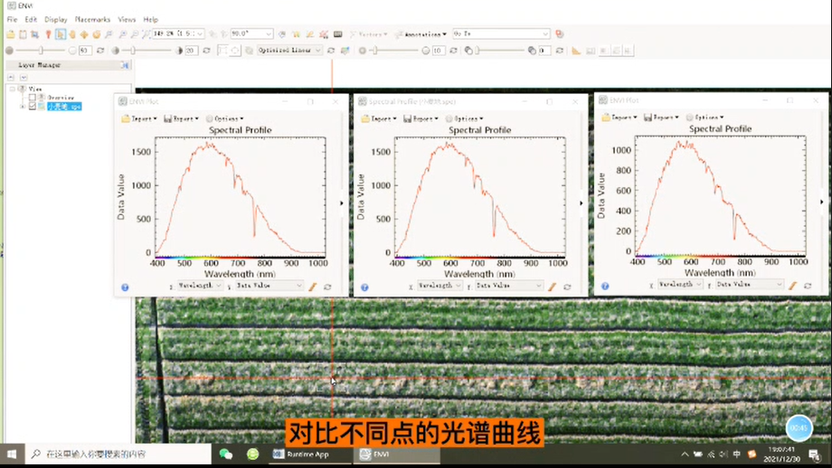Click Export in the first plot window
The width and height of the screenshot is (832, 468).
(x=184, y=118)
